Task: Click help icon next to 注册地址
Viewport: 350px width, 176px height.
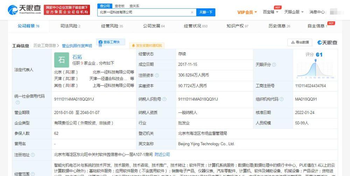Action: (33, 155)
